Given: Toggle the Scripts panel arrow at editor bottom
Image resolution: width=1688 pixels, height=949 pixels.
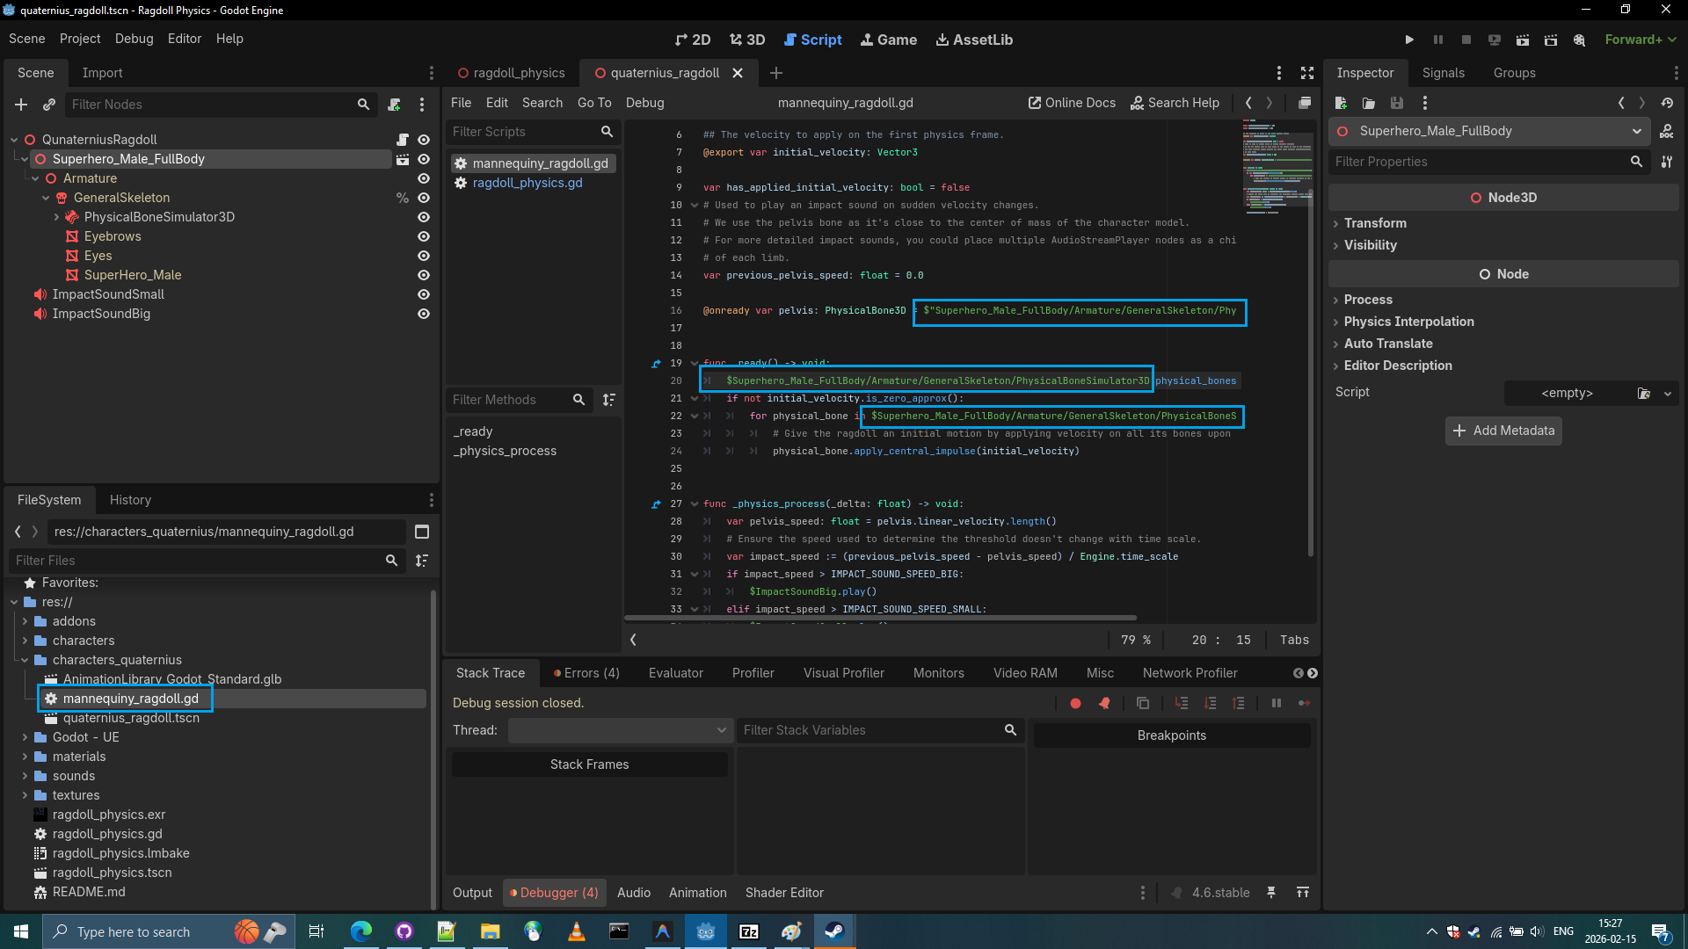Looking at the screenshot, I should point(633,640).
